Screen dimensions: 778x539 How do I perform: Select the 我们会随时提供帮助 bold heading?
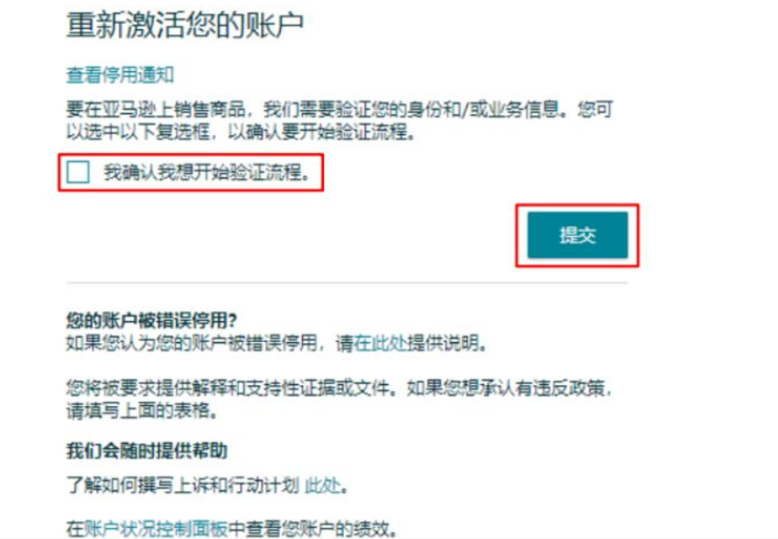(x=147, y=451)
